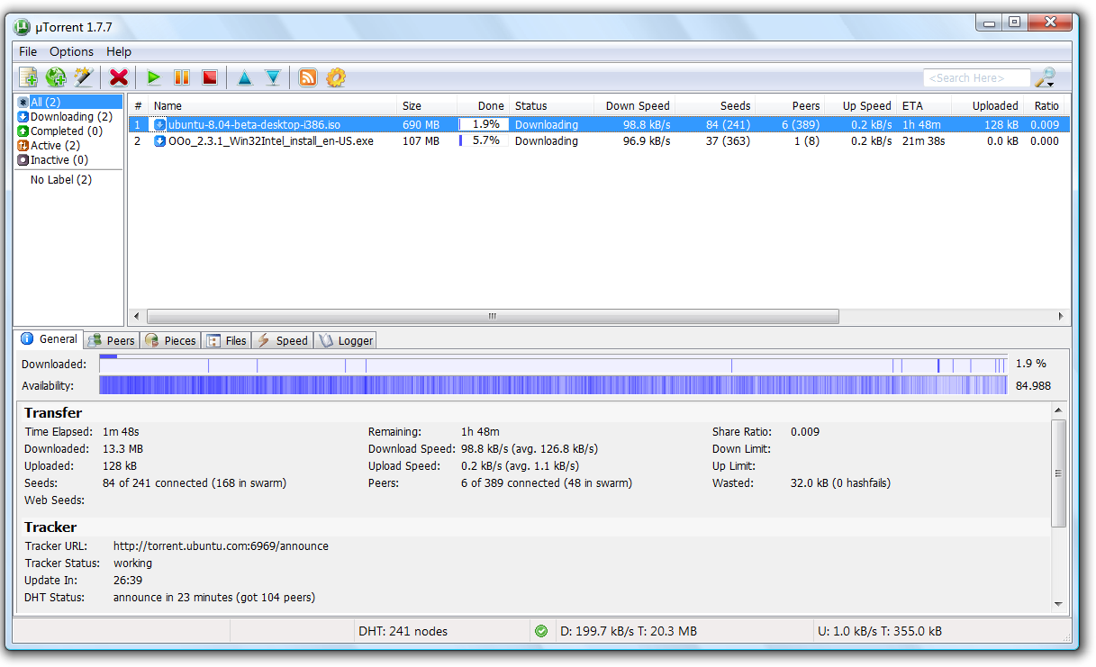The image size is (1096, 667).
Task: Click the Downloaded pieces bar
Action: point(553,365)
